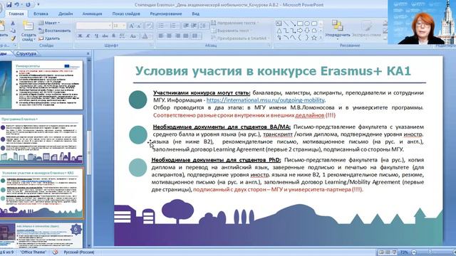Toggle text shadow (S) formatting
Image resolution: width=456 pixels, height=256 pixels.
(114, 36)
